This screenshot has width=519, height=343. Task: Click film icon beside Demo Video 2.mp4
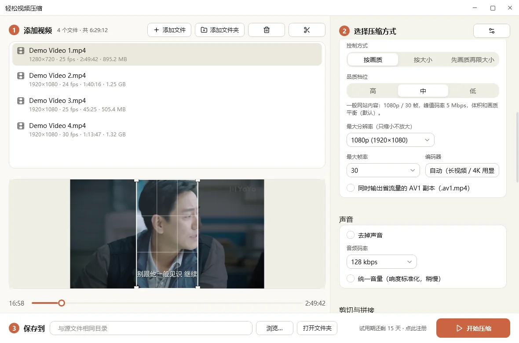click(x=21, y=76)
